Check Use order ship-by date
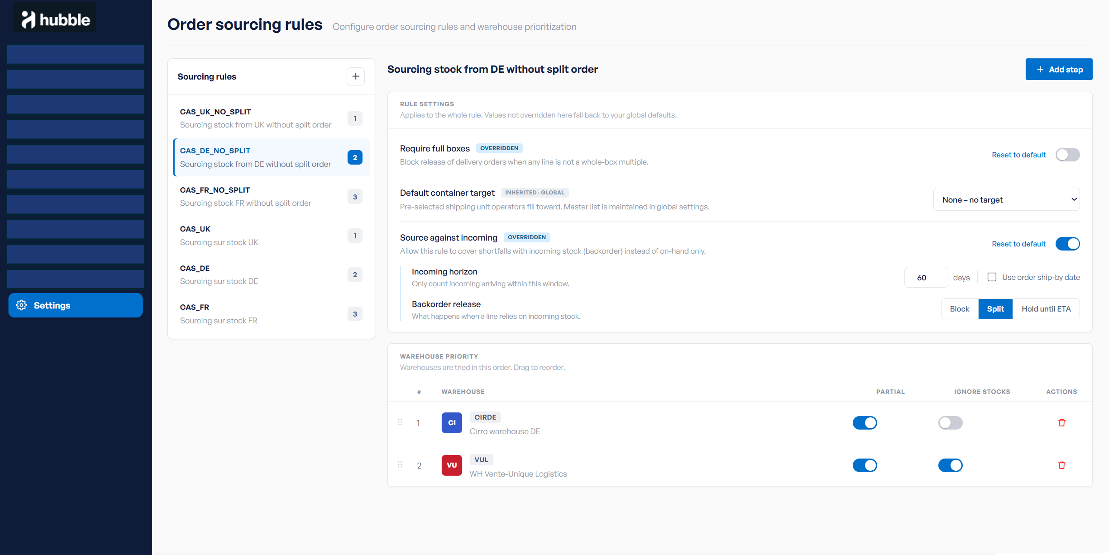Viewport: 1109px width, 555px height. coord(992,277)
